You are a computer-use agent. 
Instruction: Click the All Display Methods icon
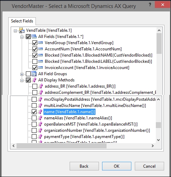(x=34, y=80)
